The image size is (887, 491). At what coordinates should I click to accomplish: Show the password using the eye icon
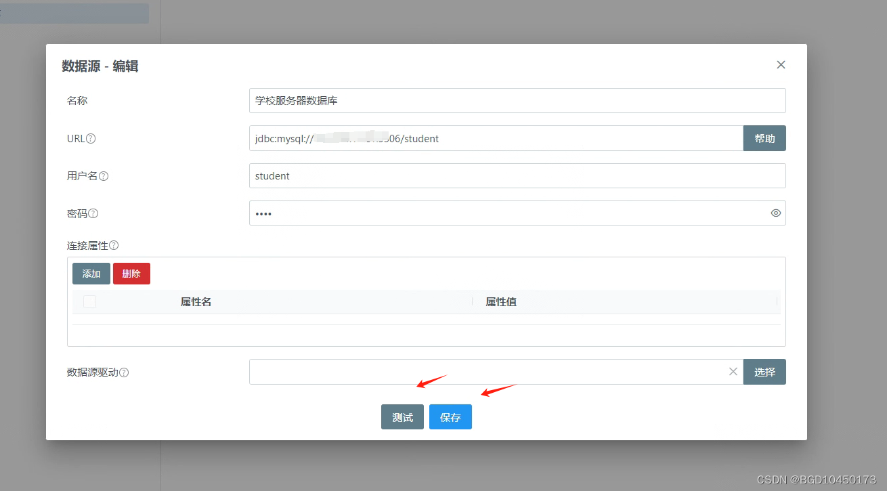pyautogui.click(x=775, y=213)
